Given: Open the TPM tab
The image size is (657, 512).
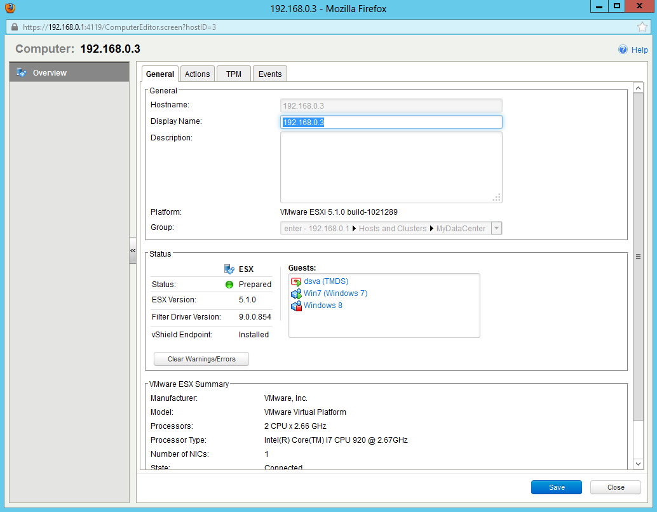Looking at the screenshot, I should tap(234, 74).
